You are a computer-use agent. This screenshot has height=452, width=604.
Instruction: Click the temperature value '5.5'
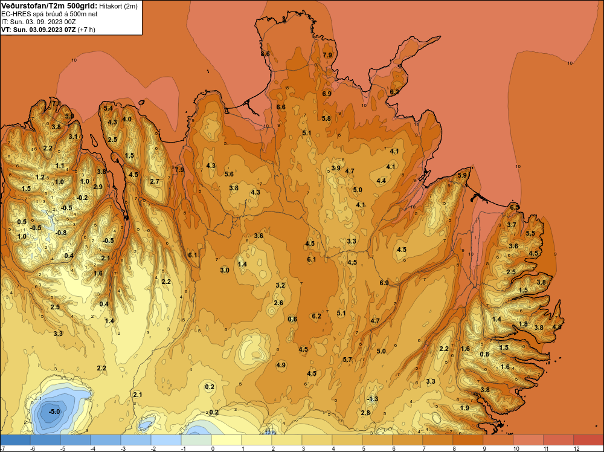click(x=530, y=233)
